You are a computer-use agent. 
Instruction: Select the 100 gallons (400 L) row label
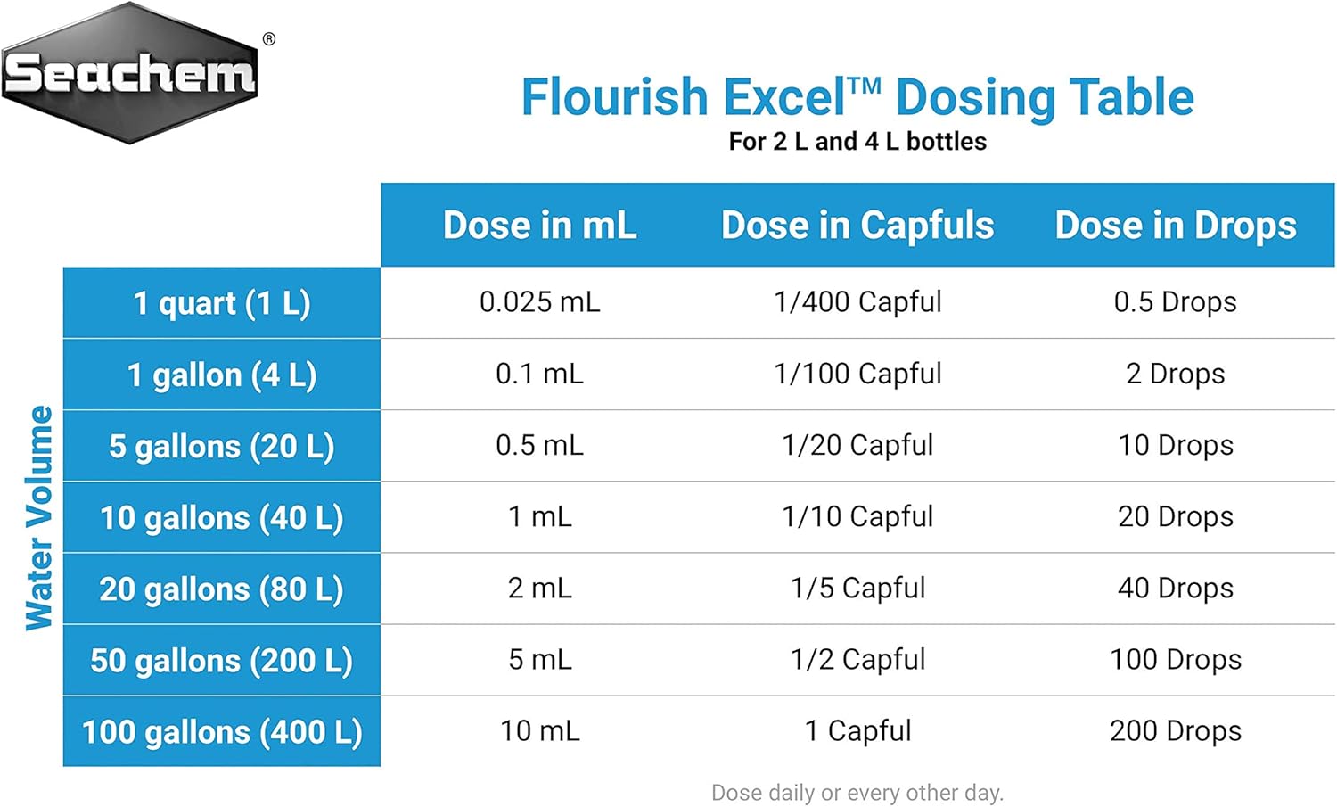(222, 731)
